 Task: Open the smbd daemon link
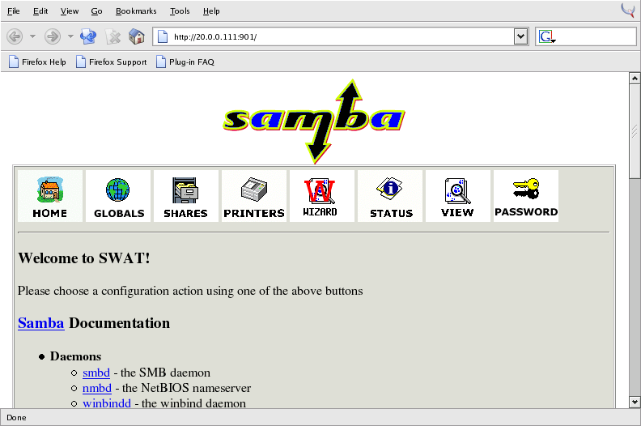tap(96, 373)
